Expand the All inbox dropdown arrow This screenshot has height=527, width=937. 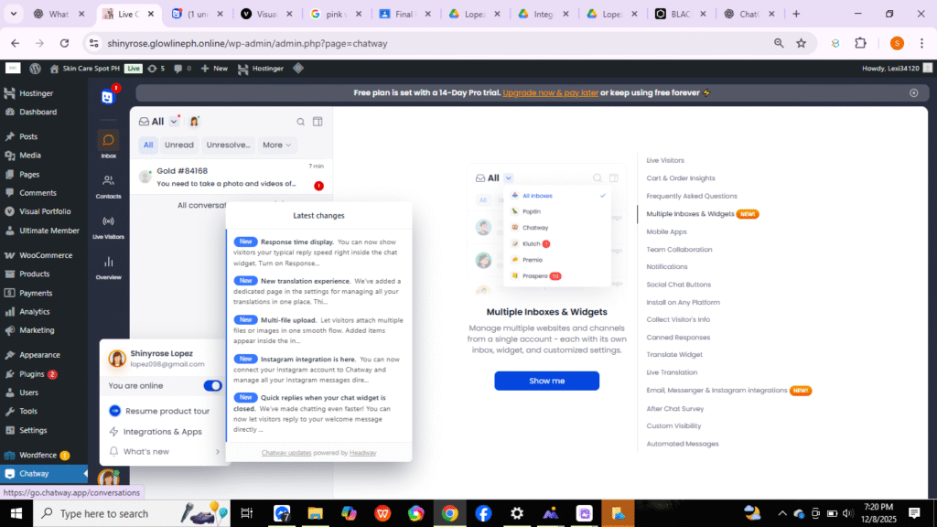174,122
